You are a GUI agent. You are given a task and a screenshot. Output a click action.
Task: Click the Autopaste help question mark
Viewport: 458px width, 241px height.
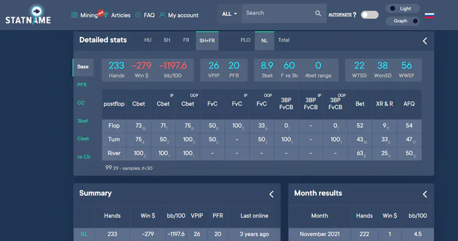(355, 15)
